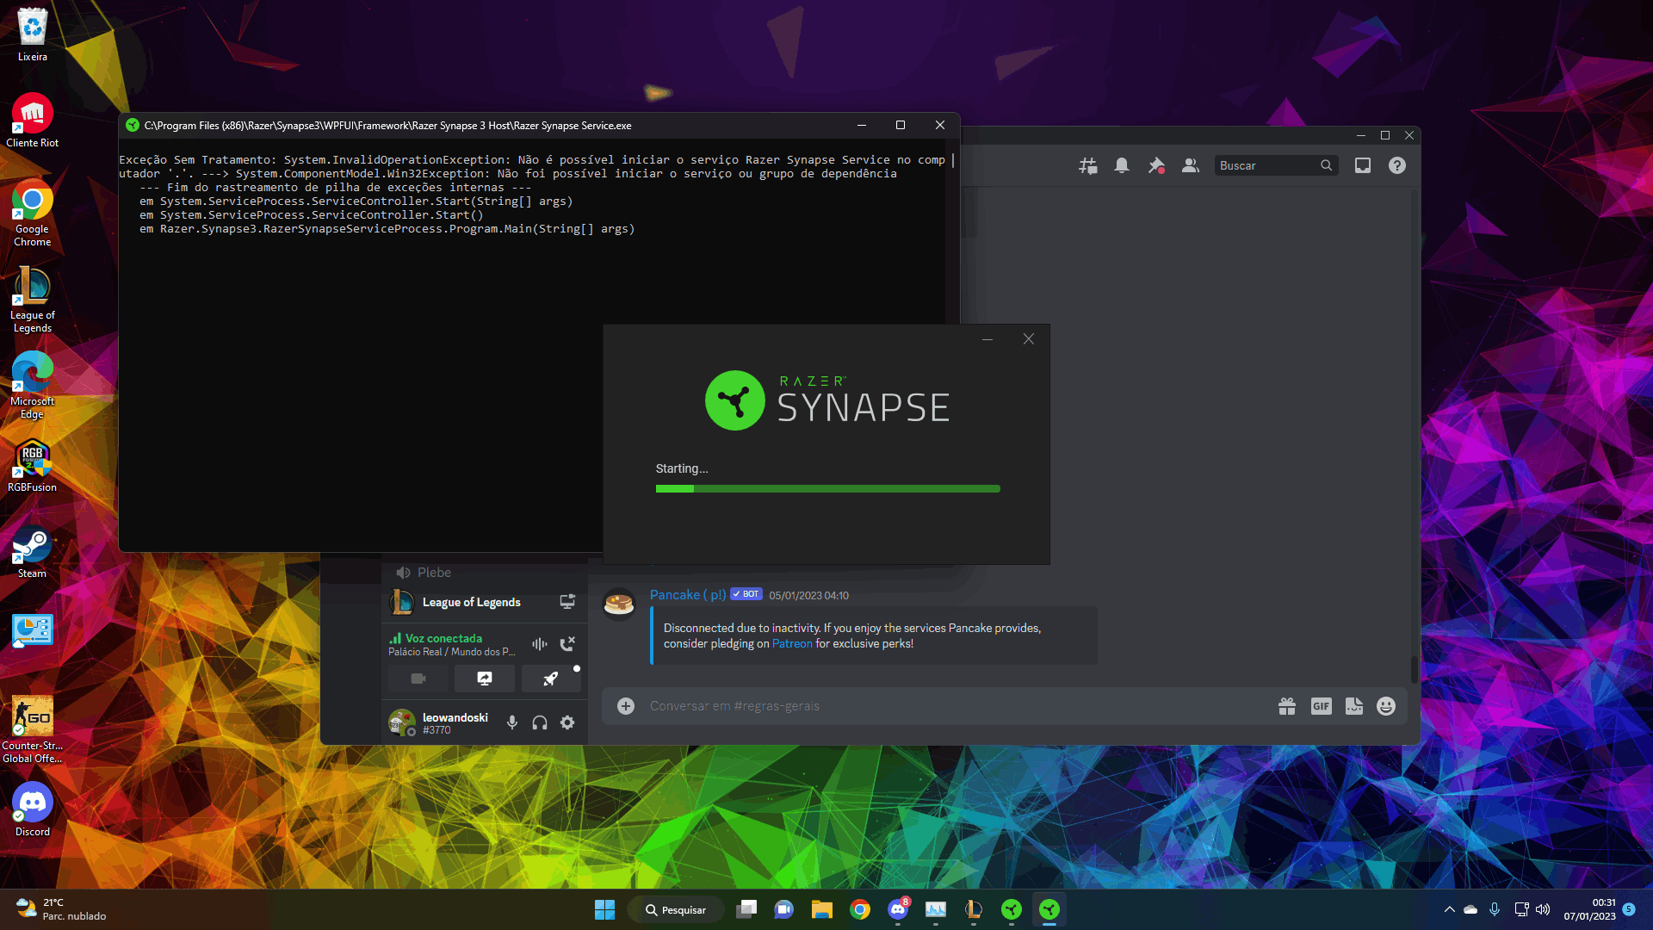Open Steam desktop shortcut

[x=33, y=551]
